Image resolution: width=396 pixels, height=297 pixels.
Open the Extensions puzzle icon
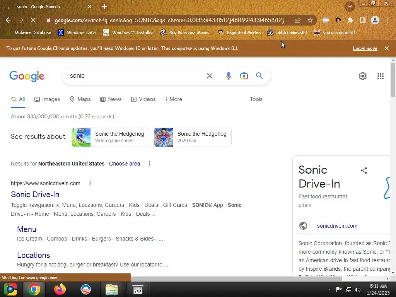350,20
